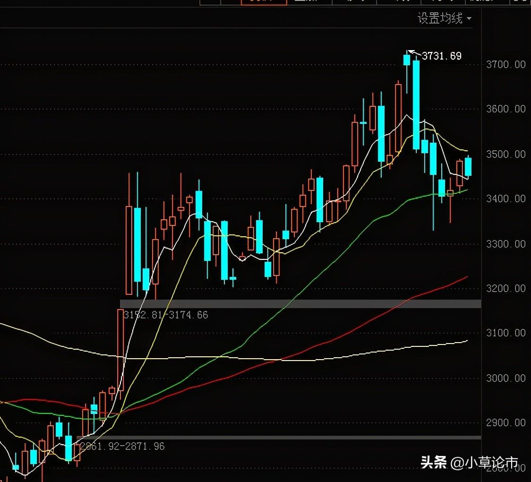The image size is (531, 482).
Task: Click the 3400.00 price axis label
Action: [x=506, y=198]
